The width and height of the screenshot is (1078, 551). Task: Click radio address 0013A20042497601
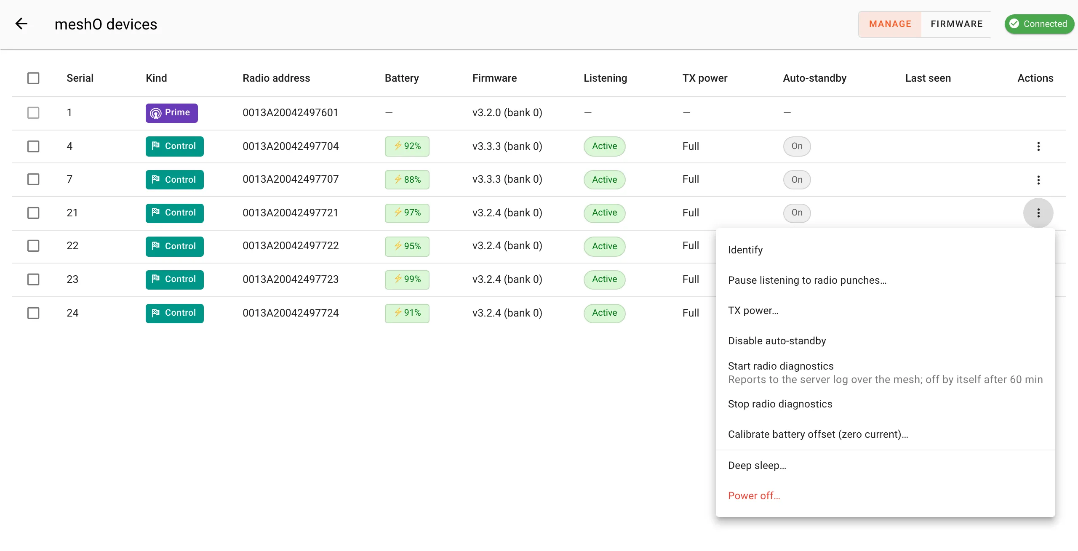[x=290, y=113]
